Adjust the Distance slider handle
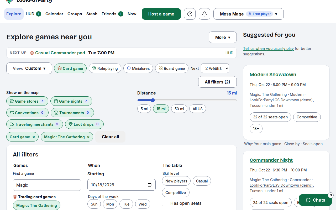This screenshot has height=210, width=336. (153, 100)
